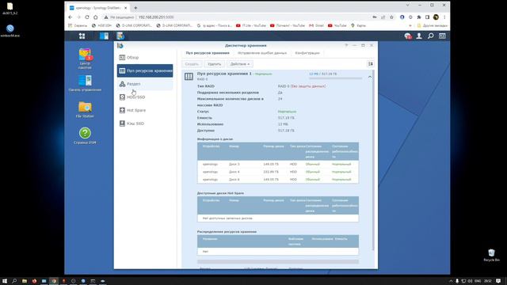Open Recycle Bin on Windows desktop
The image size is (507, 285).
coord(491,255)
